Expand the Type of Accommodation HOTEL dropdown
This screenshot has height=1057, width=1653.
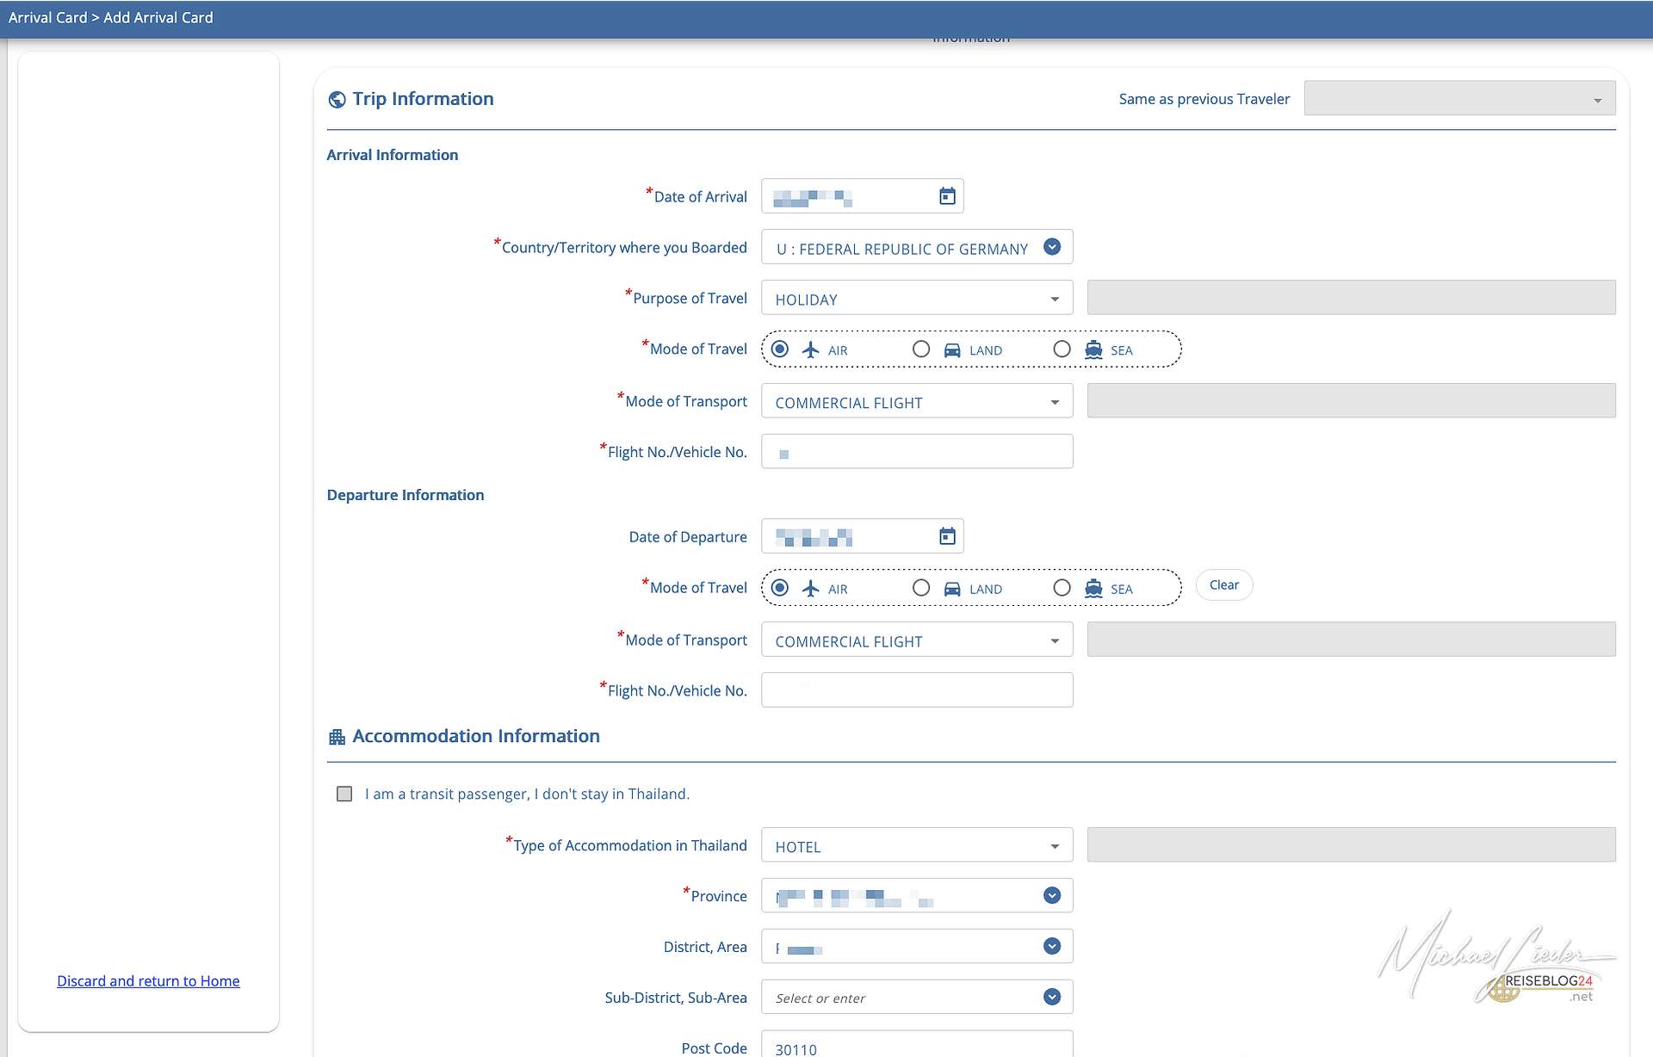pyautogui.click(x=916, y=846)
